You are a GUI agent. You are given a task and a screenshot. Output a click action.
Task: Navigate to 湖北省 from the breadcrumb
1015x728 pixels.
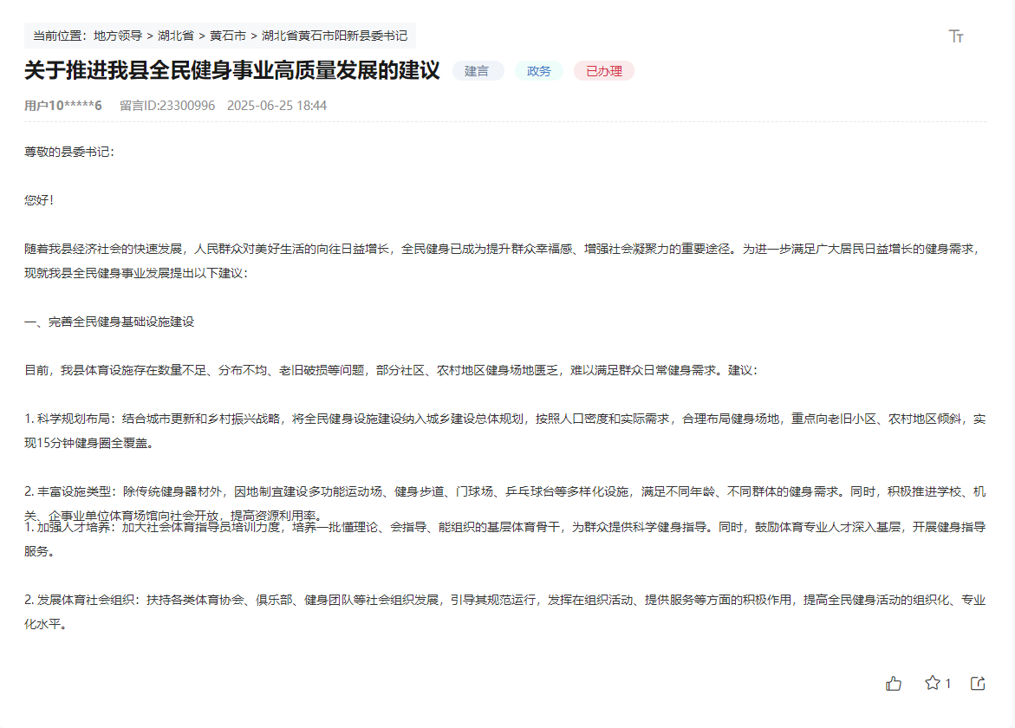[x=176, y=36]
